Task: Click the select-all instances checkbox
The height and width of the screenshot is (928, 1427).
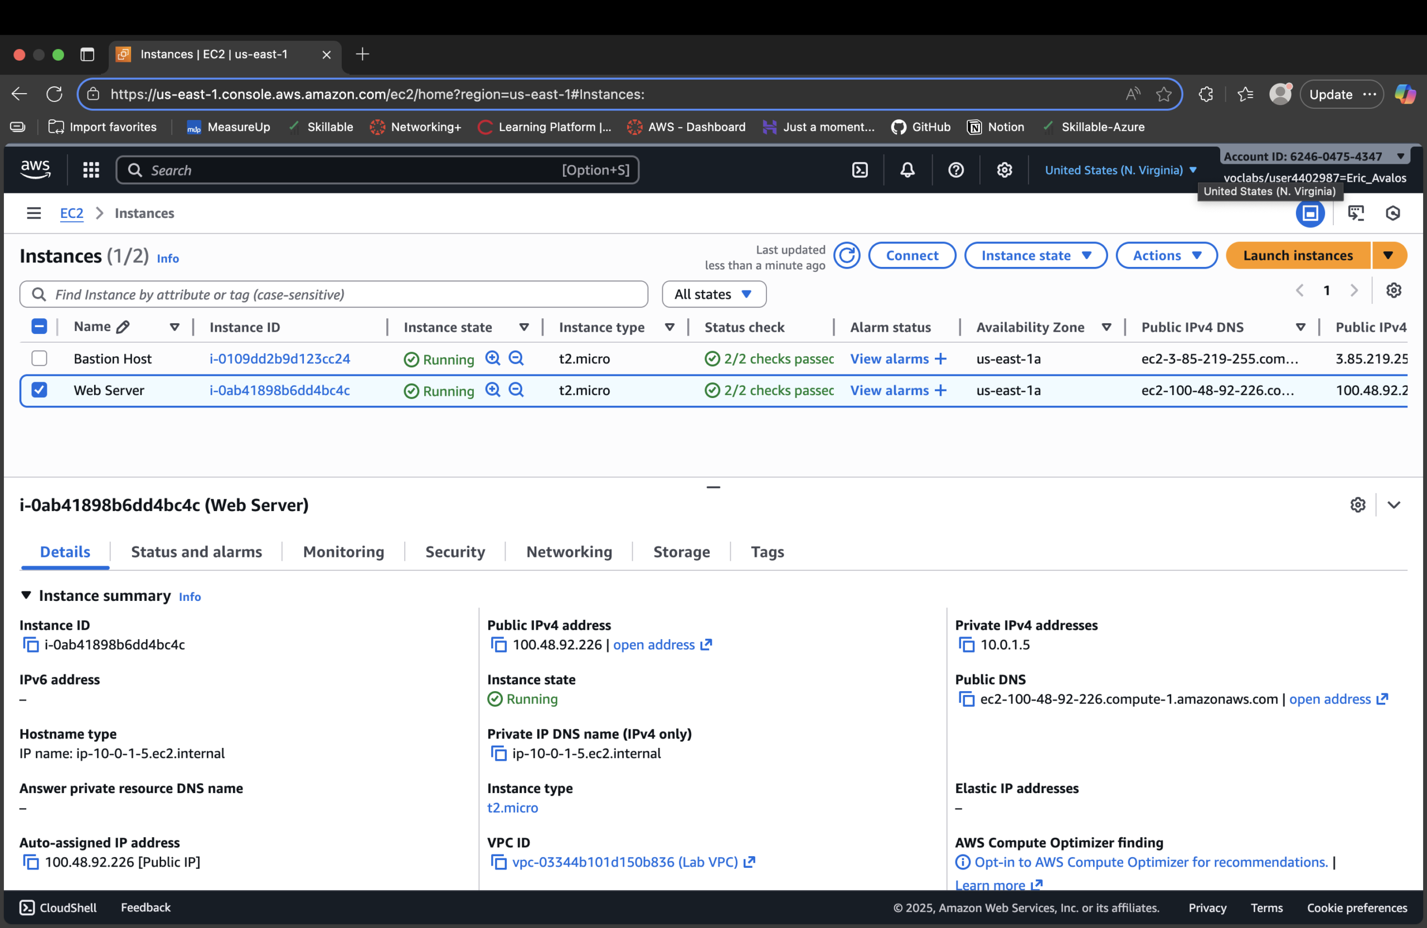Action: click(39, 326)
